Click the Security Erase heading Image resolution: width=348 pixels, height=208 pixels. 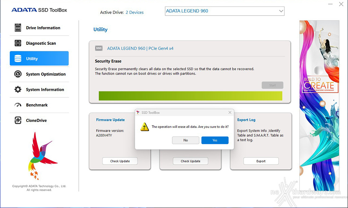pos(108,61)
